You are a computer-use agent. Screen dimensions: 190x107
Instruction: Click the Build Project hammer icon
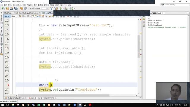pos(52,9)
